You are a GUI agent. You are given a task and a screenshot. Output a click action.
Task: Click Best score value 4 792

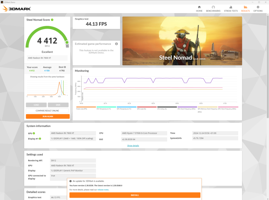(62, 71)
